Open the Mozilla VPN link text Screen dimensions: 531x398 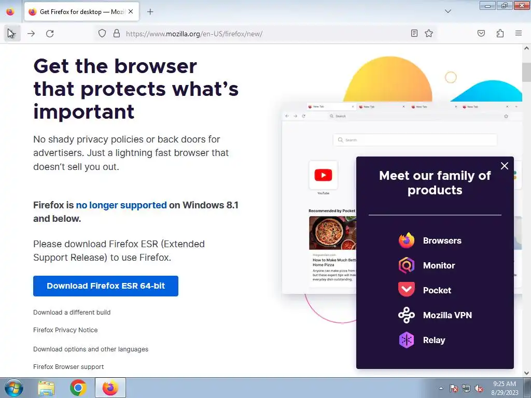[448, 315]
